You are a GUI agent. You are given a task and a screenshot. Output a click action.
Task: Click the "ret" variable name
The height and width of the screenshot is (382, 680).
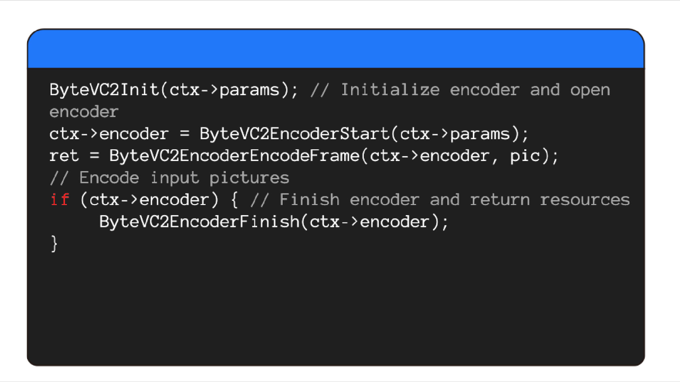[x=64, y=156]
